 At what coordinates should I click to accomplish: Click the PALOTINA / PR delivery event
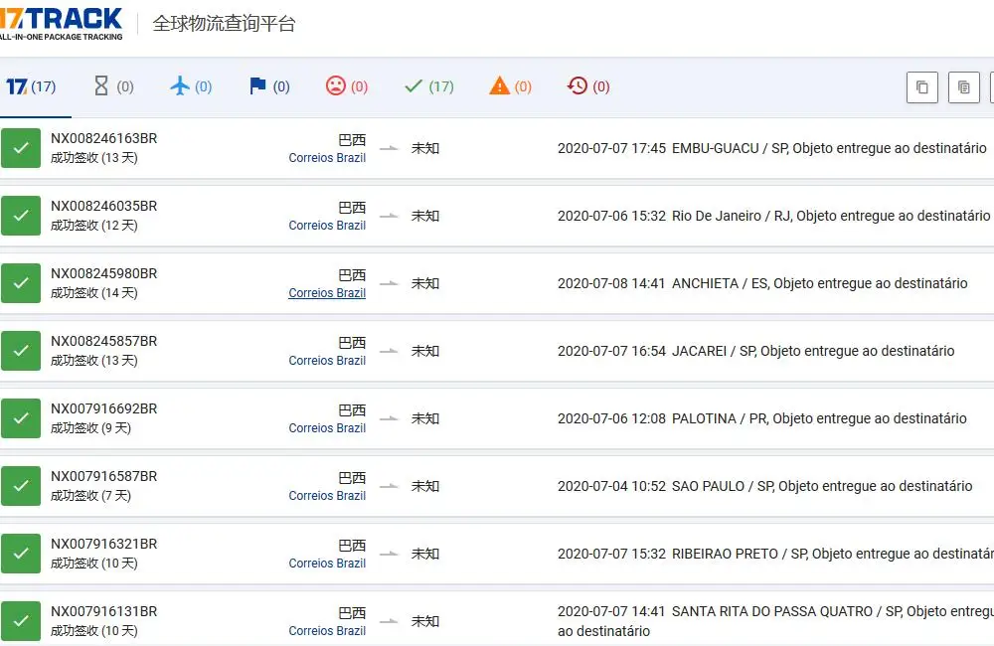pyautogui.click(x=762, y=419)
